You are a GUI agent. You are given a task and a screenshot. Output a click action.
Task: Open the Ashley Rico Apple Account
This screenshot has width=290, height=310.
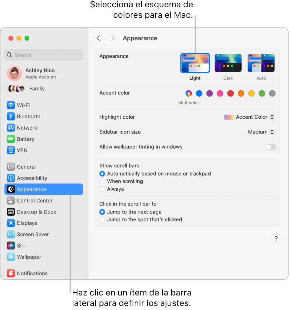coord(40,73)
